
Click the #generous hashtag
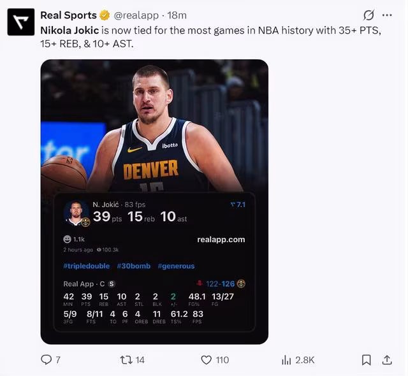coord(176,266)
